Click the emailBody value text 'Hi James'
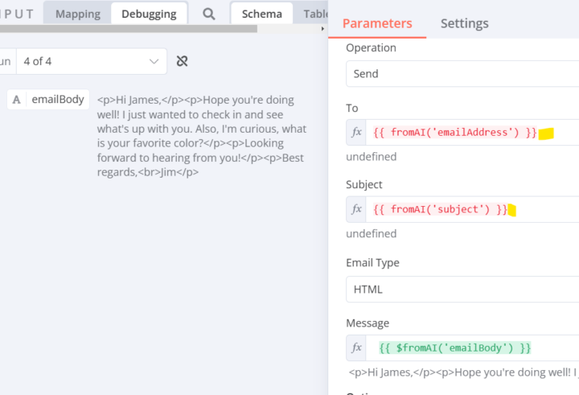579x395 pixels. [x=138, y=100]
